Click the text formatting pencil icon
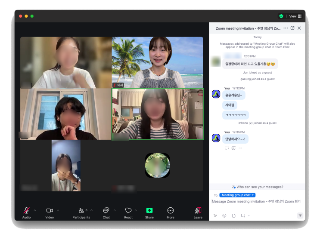 (x=215, y=215)
